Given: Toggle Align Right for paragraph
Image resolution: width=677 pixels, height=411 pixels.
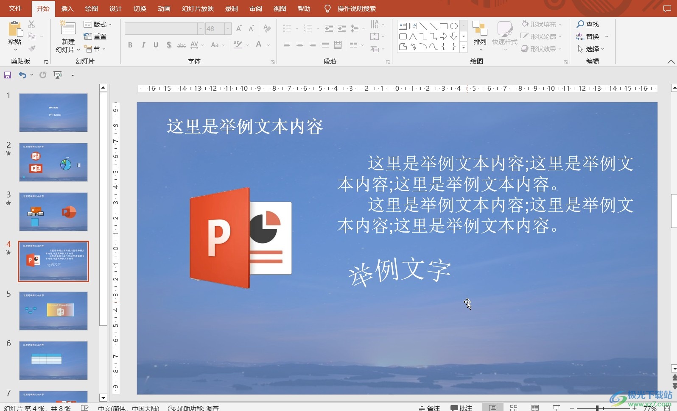Looking at the screenshot, I should pyautogui.click(x=313, y=45).
